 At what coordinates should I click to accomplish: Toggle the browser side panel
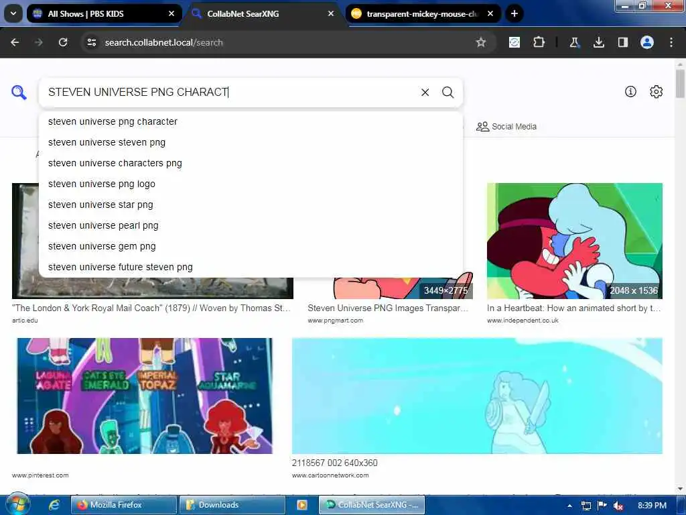(x=622, y=42)
